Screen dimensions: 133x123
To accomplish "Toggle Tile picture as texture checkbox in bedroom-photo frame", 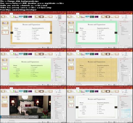I will (58, 113).
